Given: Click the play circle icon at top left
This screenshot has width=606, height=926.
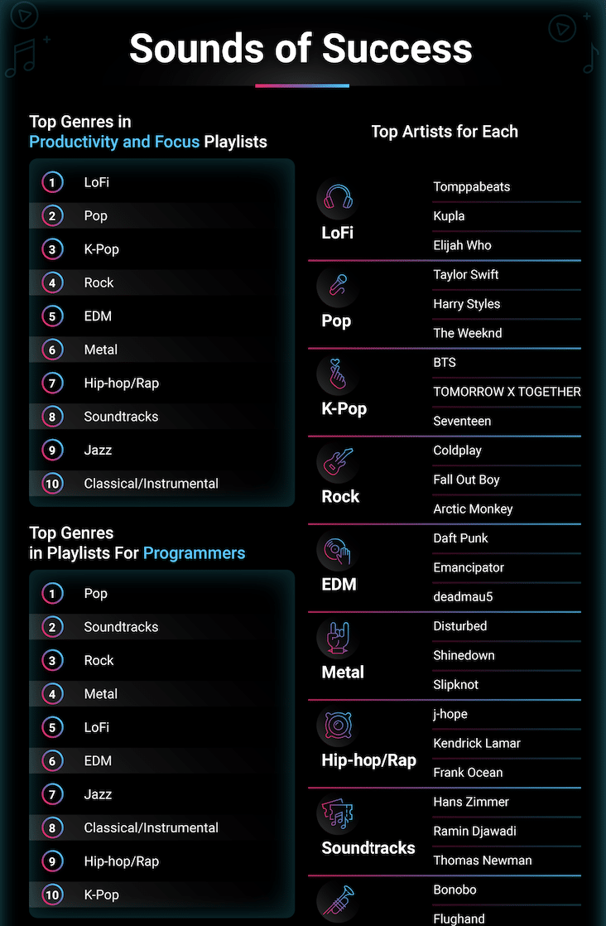Looking at the screenshot, I should [25, 15].
